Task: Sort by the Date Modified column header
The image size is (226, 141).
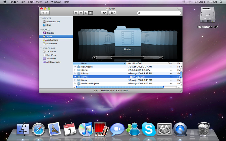Action: pos(135,63)
